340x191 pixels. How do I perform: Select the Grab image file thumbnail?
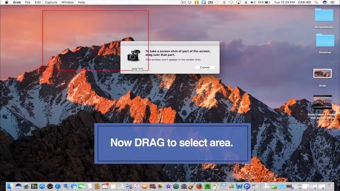pyautogui.click(x=322, y=74)
